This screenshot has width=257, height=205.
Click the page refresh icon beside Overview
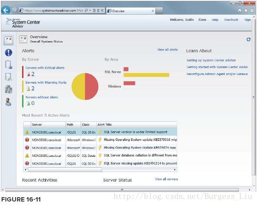(248, 39)
